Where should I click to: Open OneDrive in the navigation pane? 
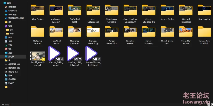(x=12, y=11)
